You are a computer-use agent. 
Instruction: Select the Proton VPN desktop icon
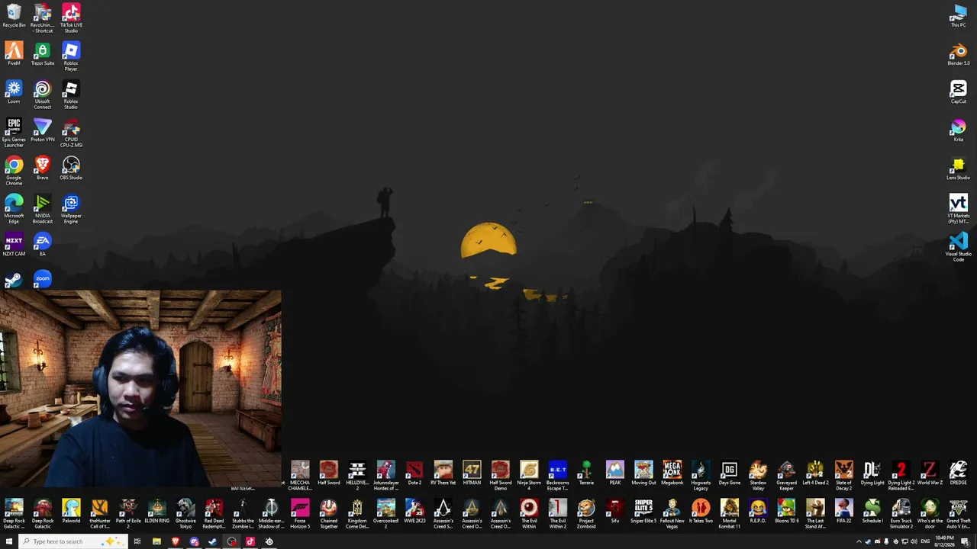click(43, 130)
